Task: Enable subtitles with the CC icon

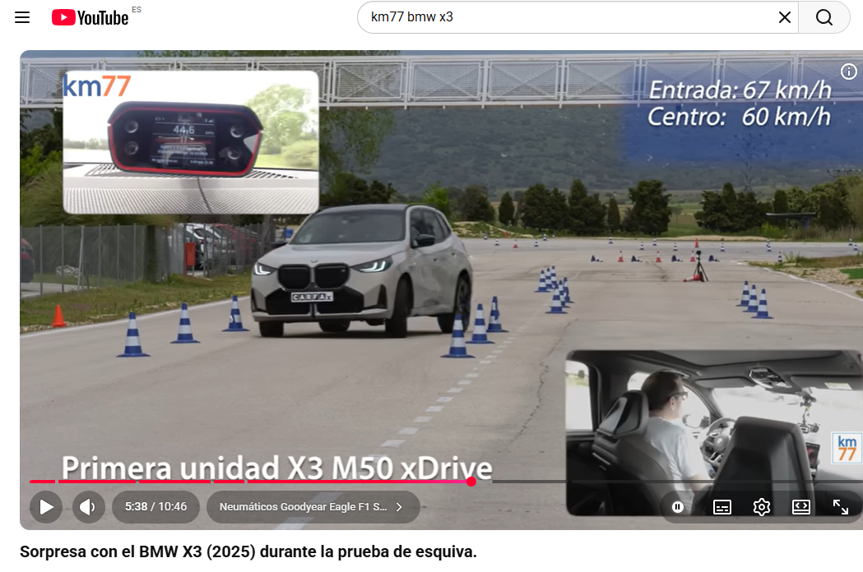Action: tap(721, 507)
